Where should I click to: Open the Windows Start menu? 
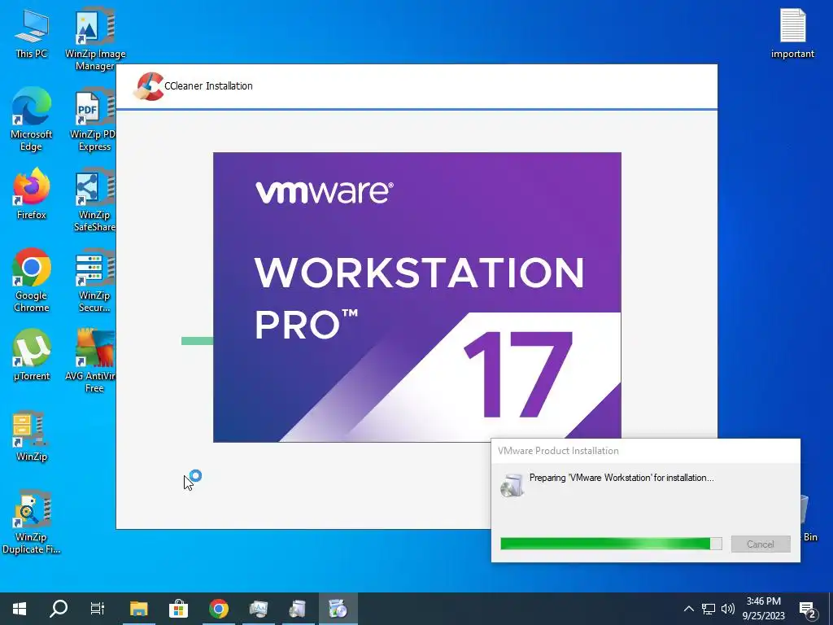20,609
